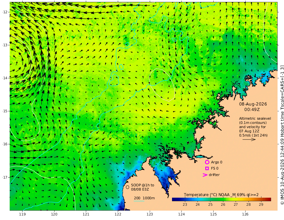Click the 'Altimetric sealevel' legend text
The image size is (284, 220).
pos(255,118)
